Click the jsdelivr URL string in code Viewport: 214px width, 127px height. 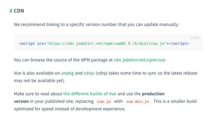point(106,44)
